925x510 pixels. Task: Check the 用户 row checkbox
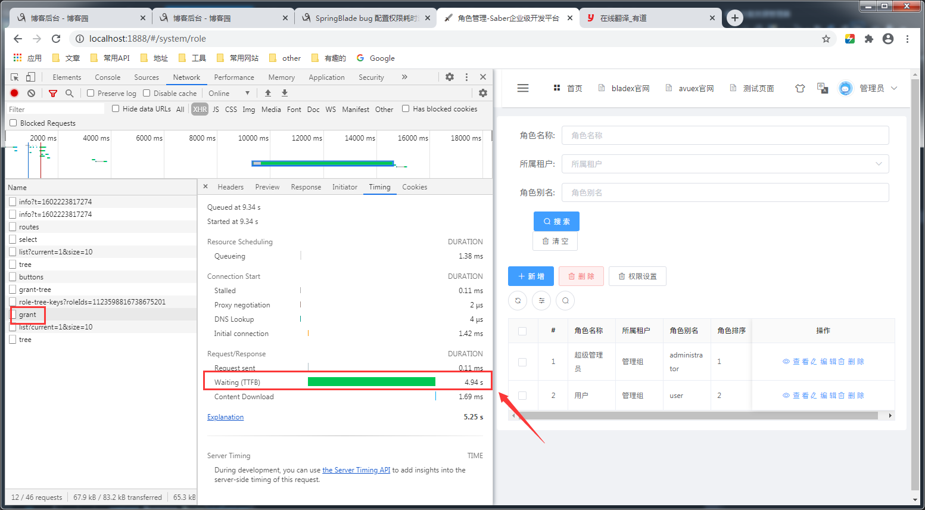click(x=522, y=395)
